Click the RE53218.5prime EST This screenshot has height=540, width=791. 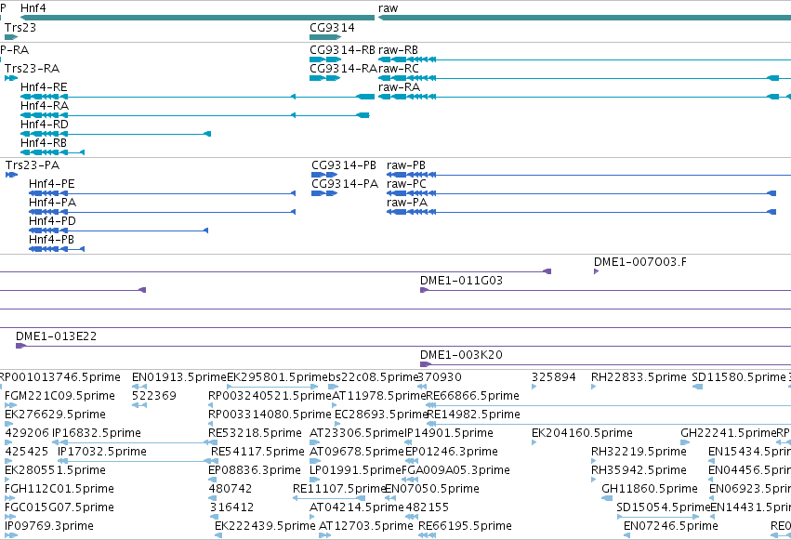(255, 433)
